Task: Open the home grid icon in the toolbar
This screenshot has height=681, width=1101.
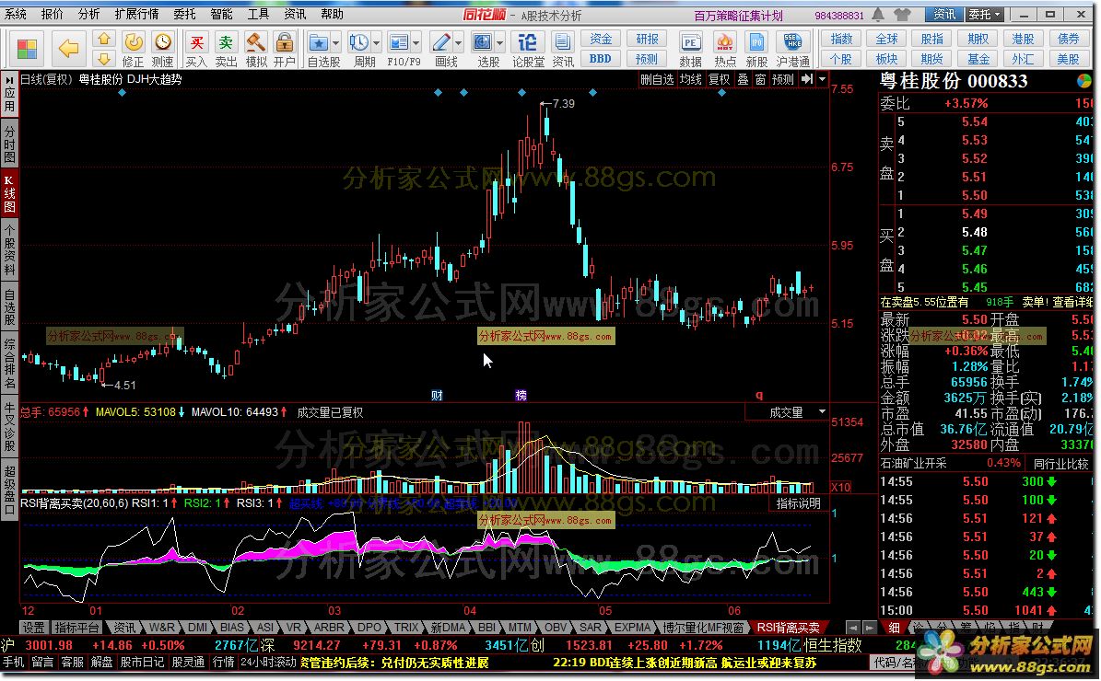Action: point(27,49)
